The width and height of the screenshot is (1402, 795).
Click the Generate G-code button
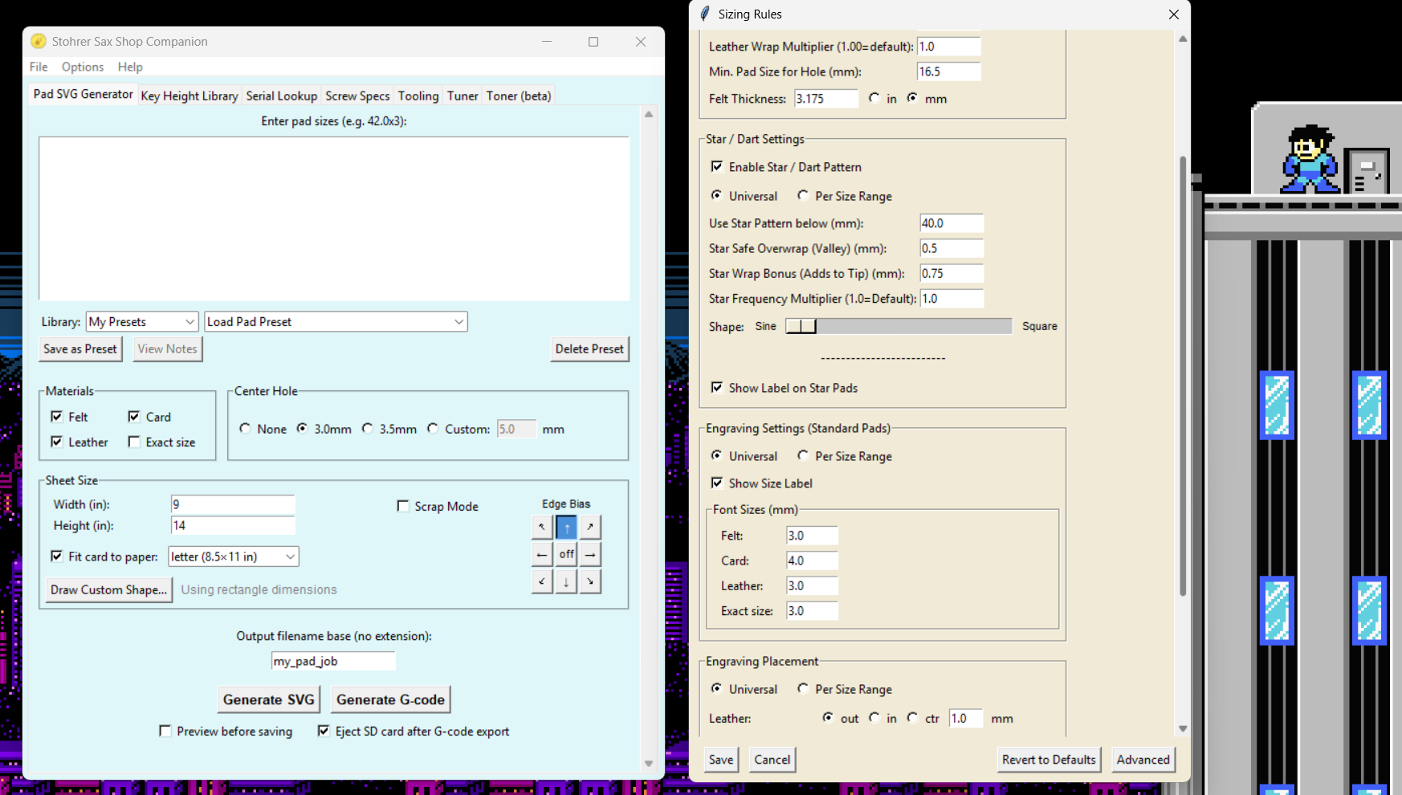click(x=390, y=699)
